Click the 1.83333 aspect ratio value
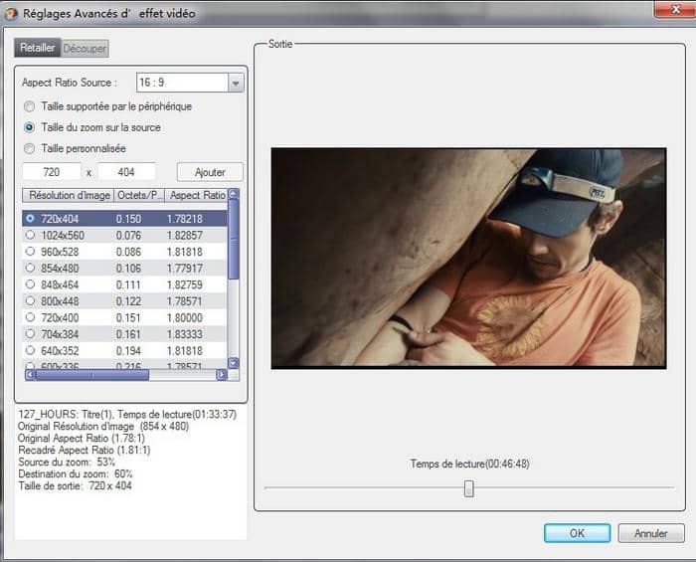This screenshot has height=562, width=696. (185, 334)
